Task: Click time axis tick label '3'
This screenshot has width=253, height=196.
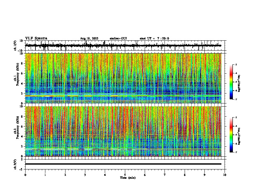Action: click(85, 175)
